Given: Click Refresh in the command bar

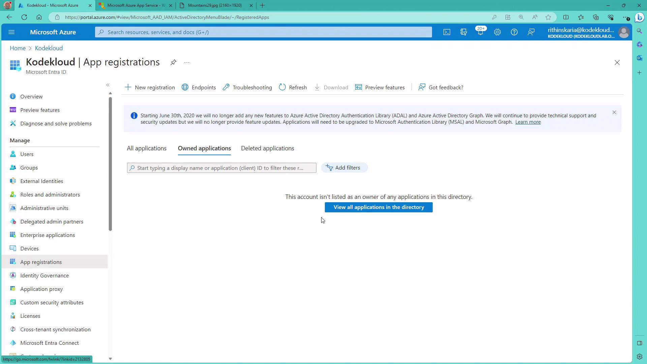Looking at the screenshot, I should [293, 87].
